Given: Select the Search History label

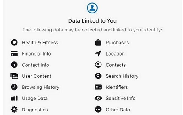Looking at the screenshot, I should pos(122,76).
